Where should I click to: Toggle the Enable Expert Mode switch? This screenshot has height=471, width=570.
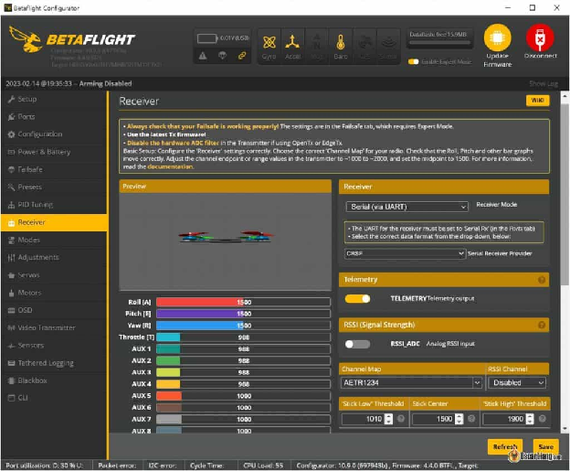413,61
